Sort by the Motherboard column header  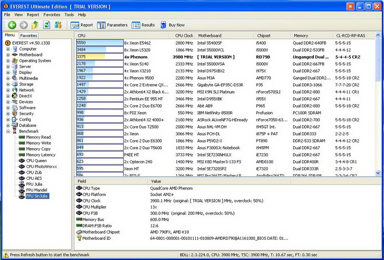(224, 35)
